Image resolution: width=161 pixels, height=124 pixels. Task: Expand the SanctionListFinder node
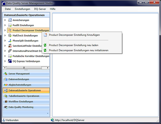pyautogui.click(x=5, y=46)
